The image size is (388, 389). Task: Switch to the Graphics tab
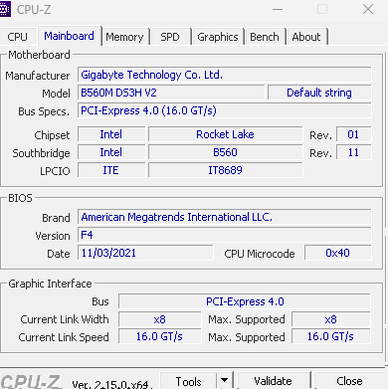point(218,37)
